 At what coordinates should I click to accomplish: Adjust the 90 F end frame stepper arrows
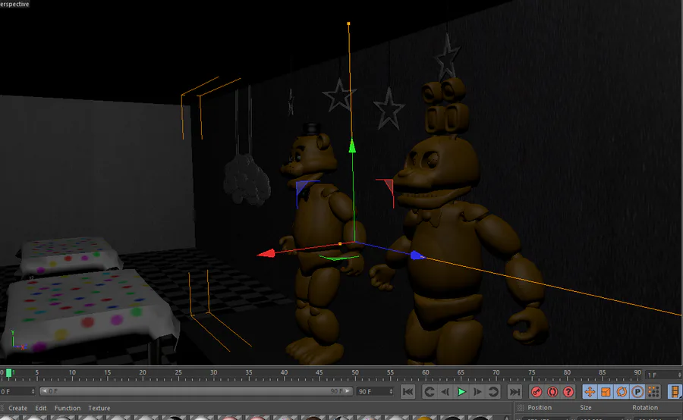(x=391, y=391)
